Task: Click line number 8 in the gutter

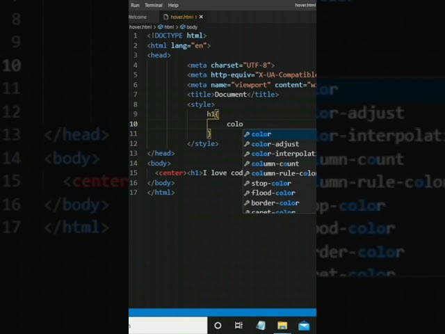Action: pyautogui.click(x=136, y=104)
